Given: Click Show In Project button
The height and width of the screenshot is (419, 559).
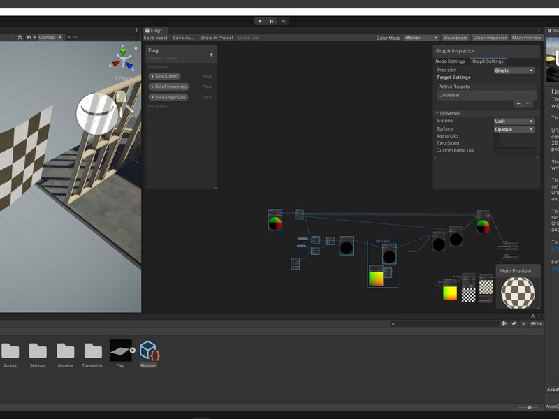Looking at the screenshot, I should pos(217,38).
